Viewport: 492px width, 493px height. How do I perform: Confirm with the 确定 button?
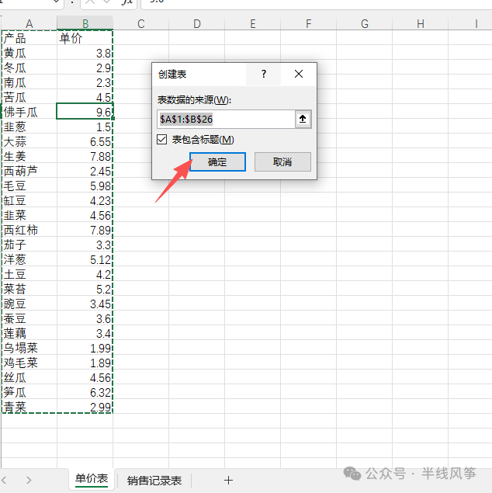(217, 162)
